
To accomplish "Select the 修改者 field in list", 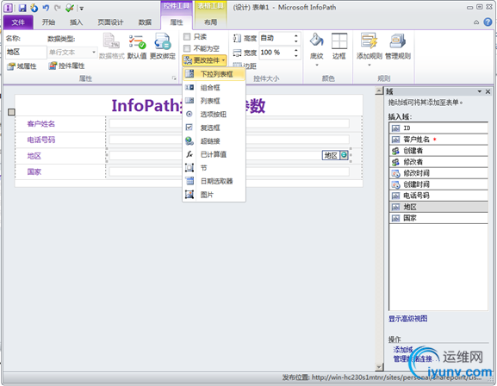I will click(x=438, y=162).
